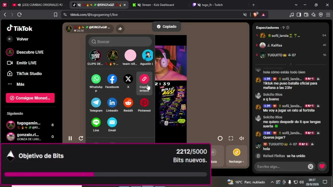Toggle the Brave sidebar panel
Screen dimensions: 333x187
299,15
